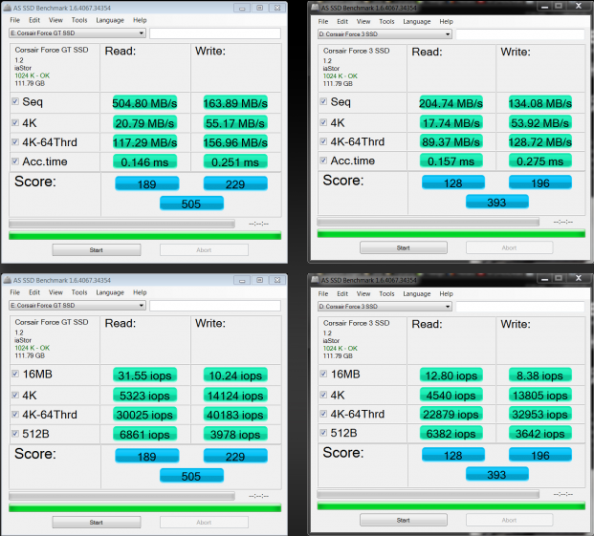Toggle 512B checkbox in Force 3 iops window
594x536 pixels.
(322, 433)
